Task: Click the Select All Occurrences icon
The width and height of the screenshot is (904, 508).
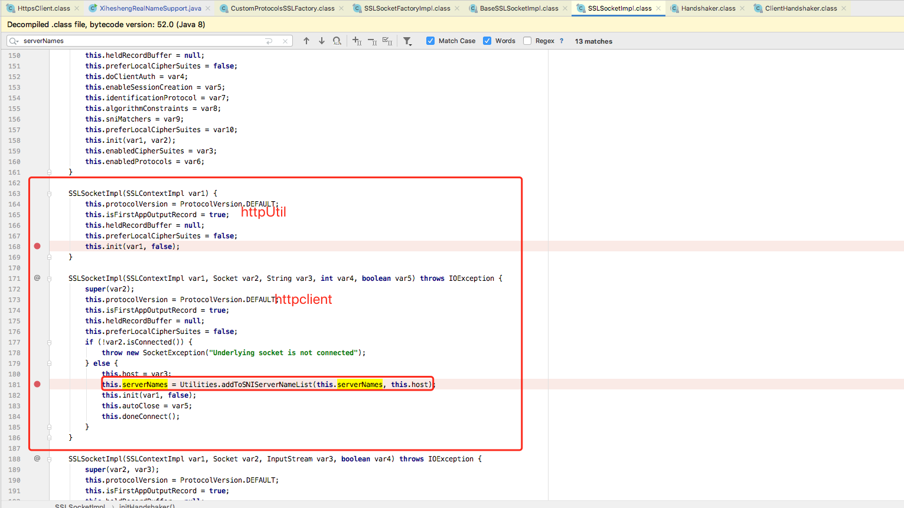Action: (387, 41)
